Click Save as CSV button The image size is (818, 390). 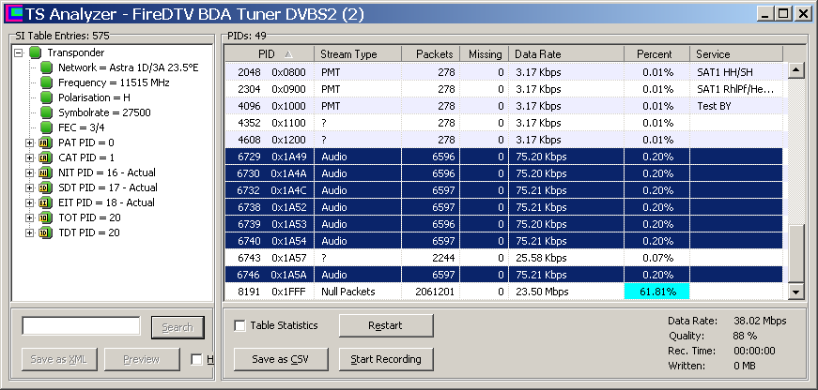pos(278,359)
